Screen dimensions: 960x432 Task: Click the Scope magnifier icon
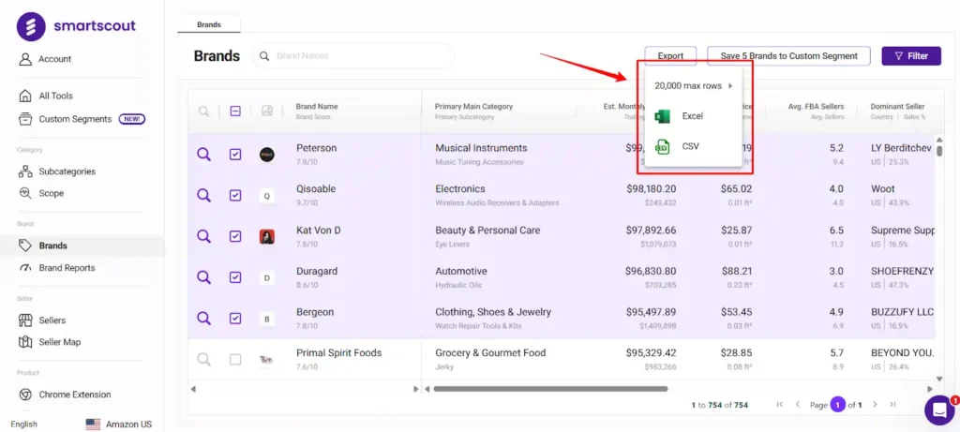point(25,193)
